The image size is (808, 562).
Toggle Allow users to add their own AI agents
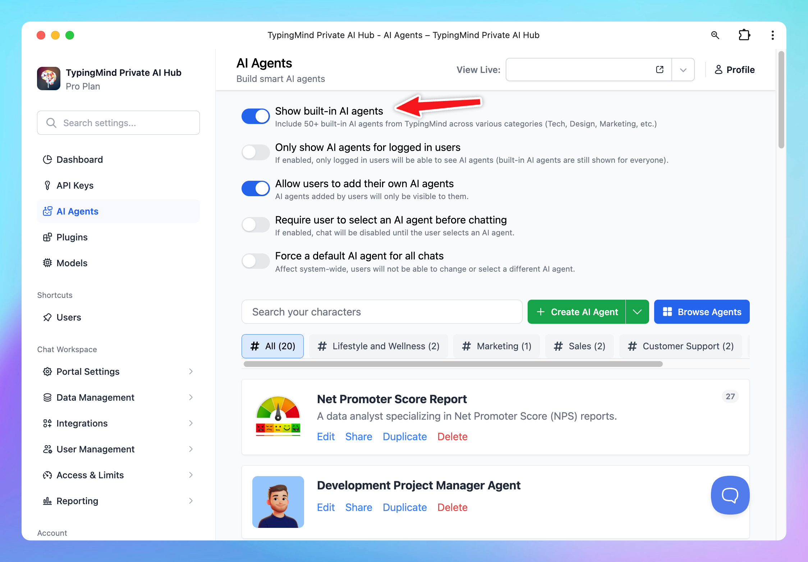256,188
